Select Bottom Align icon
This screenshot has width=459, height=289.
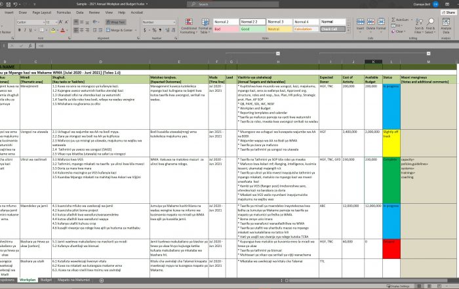87,22
